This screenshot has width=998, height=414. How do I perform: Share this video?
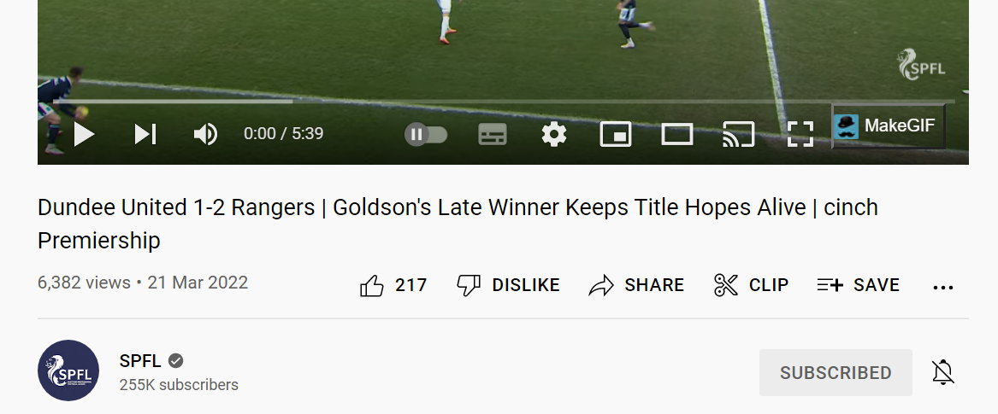(636, 285)
